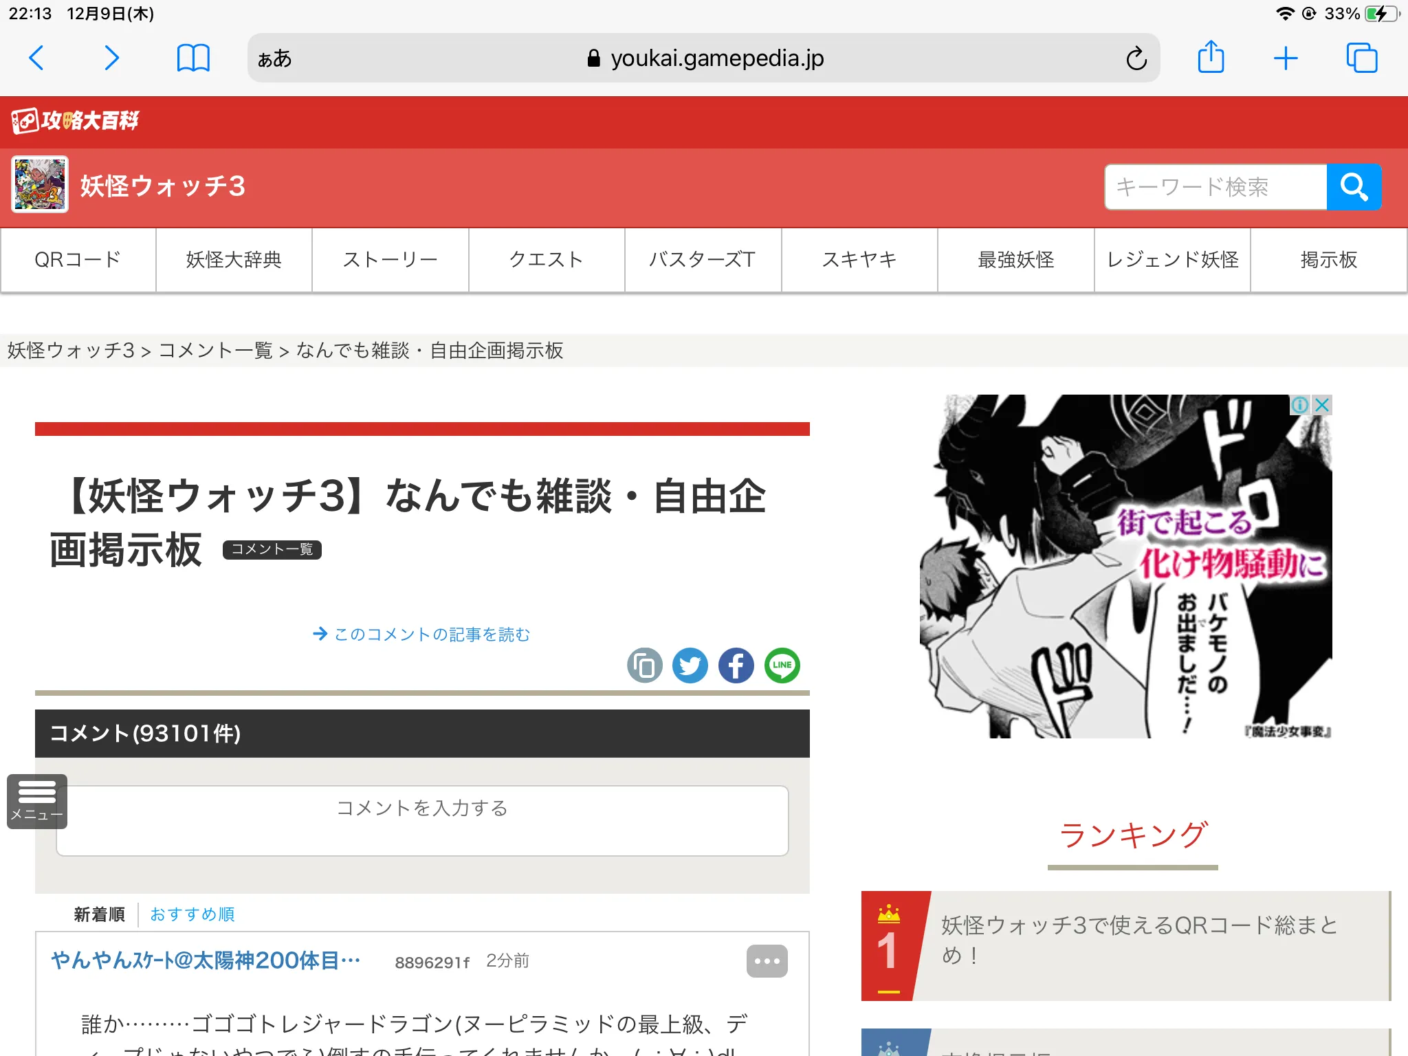This screenshot has height=1056, width=1408.
Task: Tap the youkai.gamepedia.jp address bar
Action: (704, 58)
